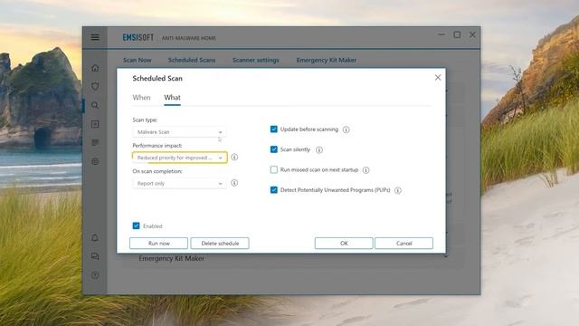This screenshot has width=579, height=326.
Task: Open the Quarantine sidebar icon
Action: coord(95,124)
